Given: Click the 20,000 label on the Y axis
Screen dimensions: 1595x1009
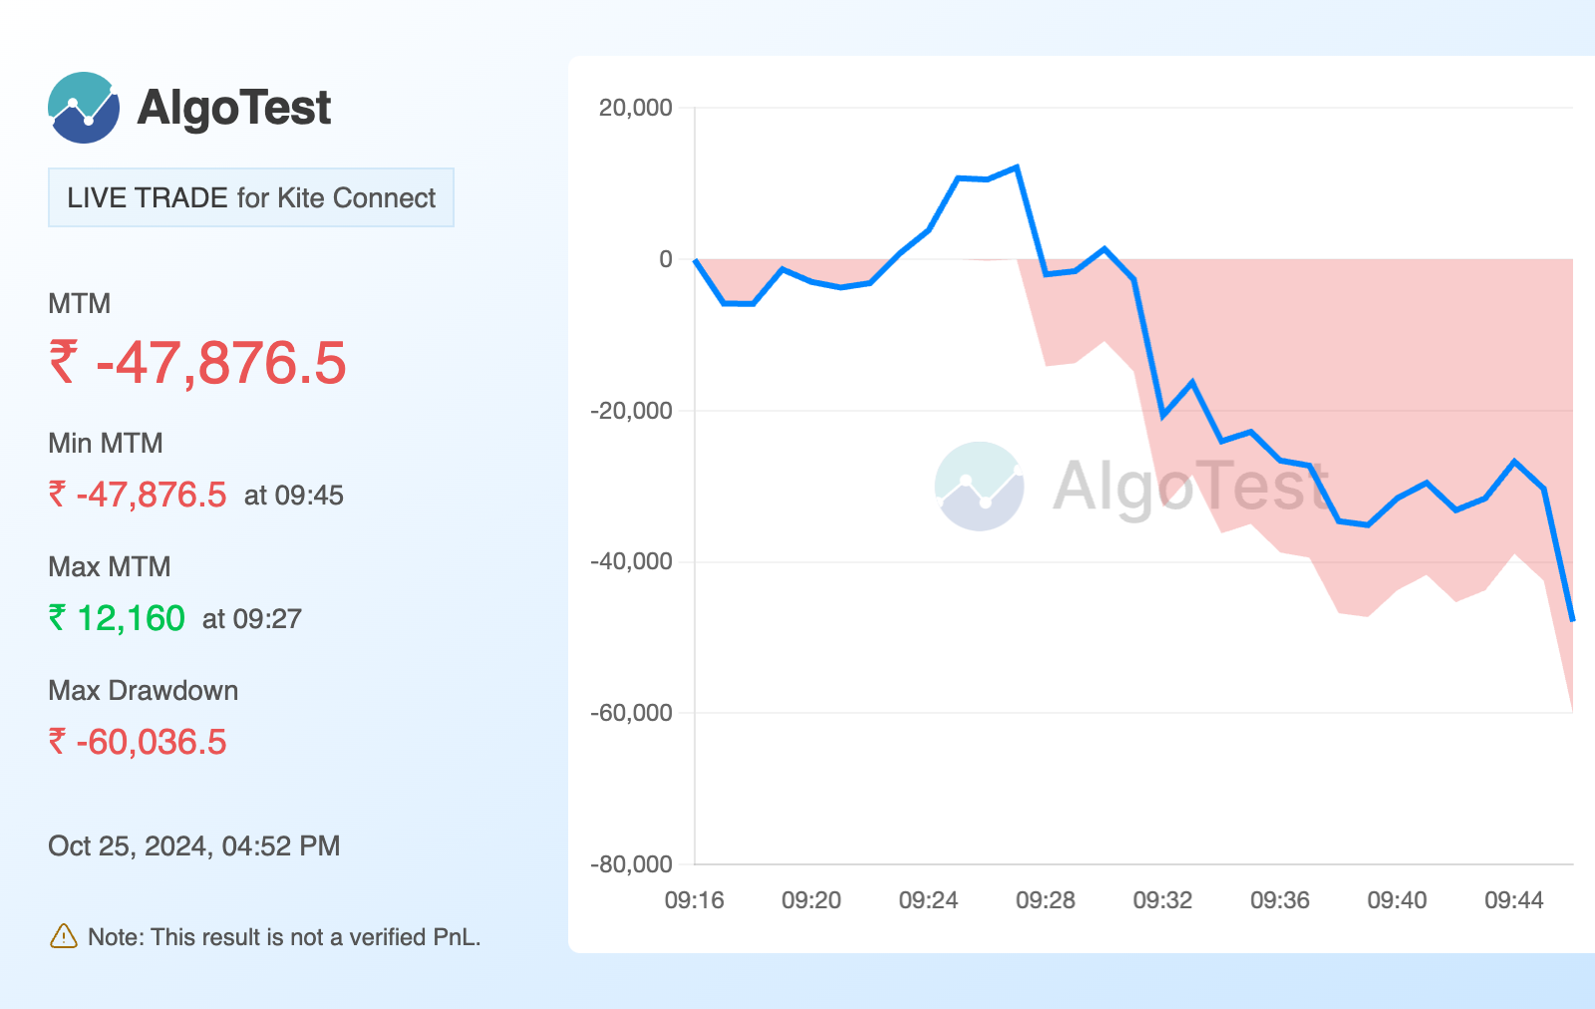Looking at the screenshot, I should (635, 108).
